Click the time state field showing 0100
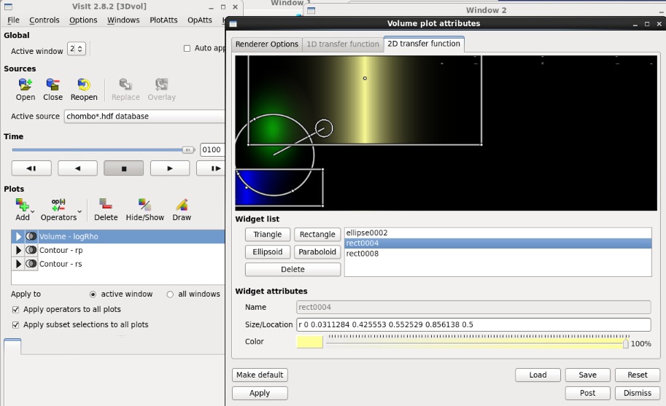 pyautogui.click(x=212, y=149)
